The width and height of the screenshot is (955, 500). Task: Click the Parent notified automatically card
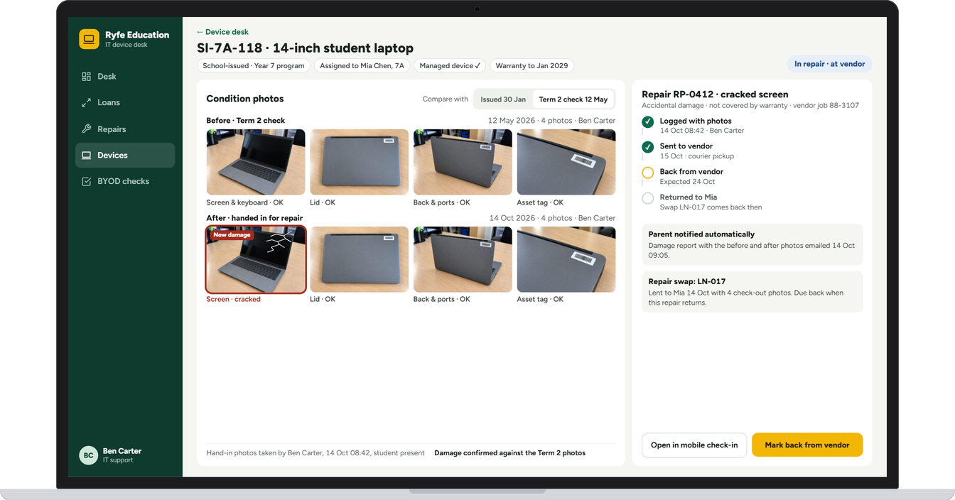pyautogui.click(x=752, y=244)
